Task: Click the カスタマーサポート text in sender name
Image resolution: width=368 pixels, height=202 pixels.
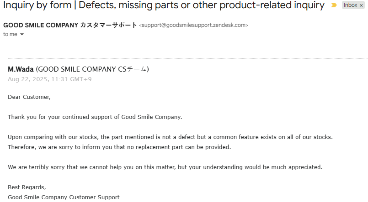Action: click(108, 25)
